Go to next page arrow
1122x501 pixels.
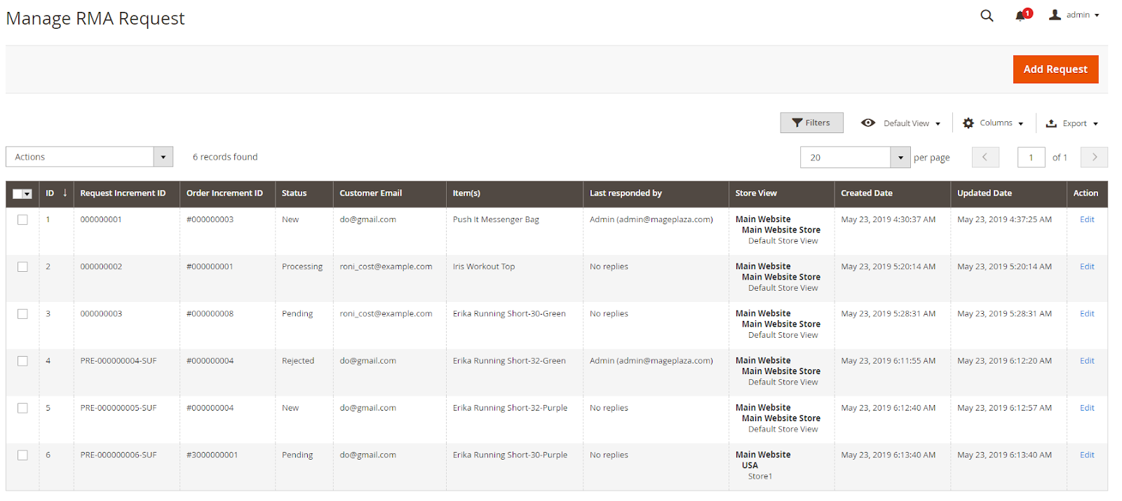[1094, 157]
